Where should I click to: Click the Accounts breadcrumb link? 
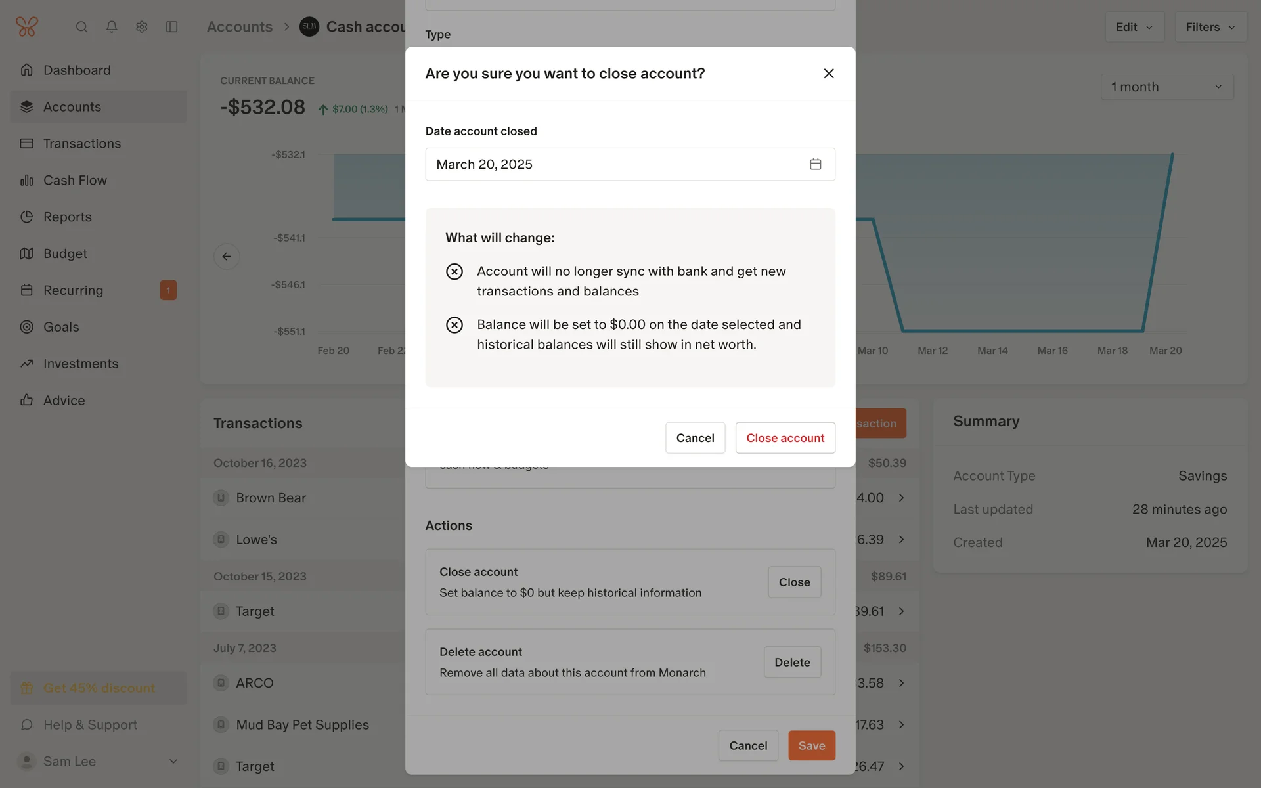click(x=240, y=27)
